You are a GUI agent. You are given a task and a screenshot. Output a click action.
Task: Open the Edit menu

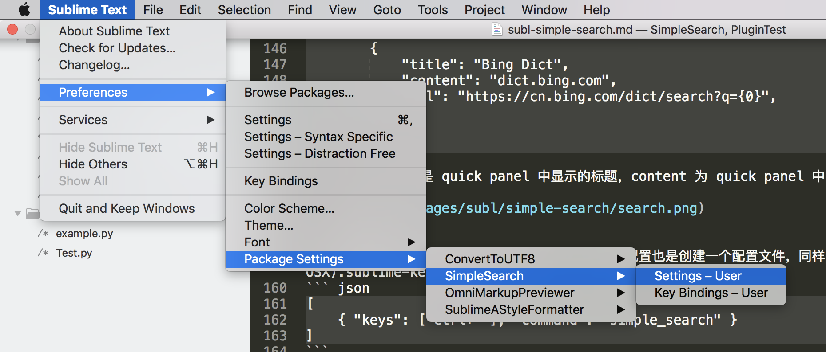[x=191, y=10]
